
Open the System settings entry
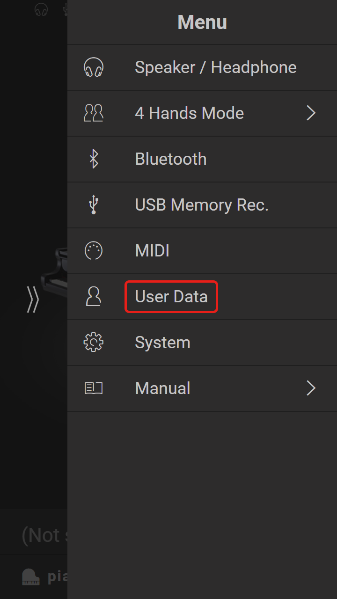pyautogui.click(x=202, y=343)
